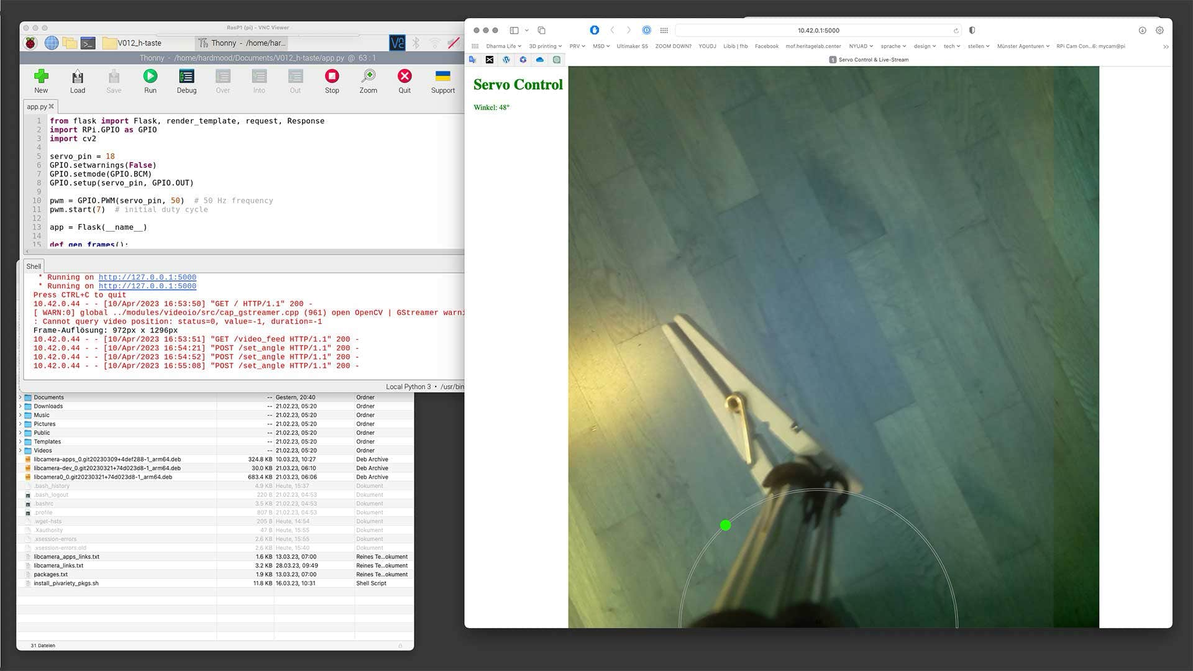Image resolution: width=1193 pixels, height=671 pixels.
Task: Launch the web browser globe icon
Action: (x=52, y=43)
